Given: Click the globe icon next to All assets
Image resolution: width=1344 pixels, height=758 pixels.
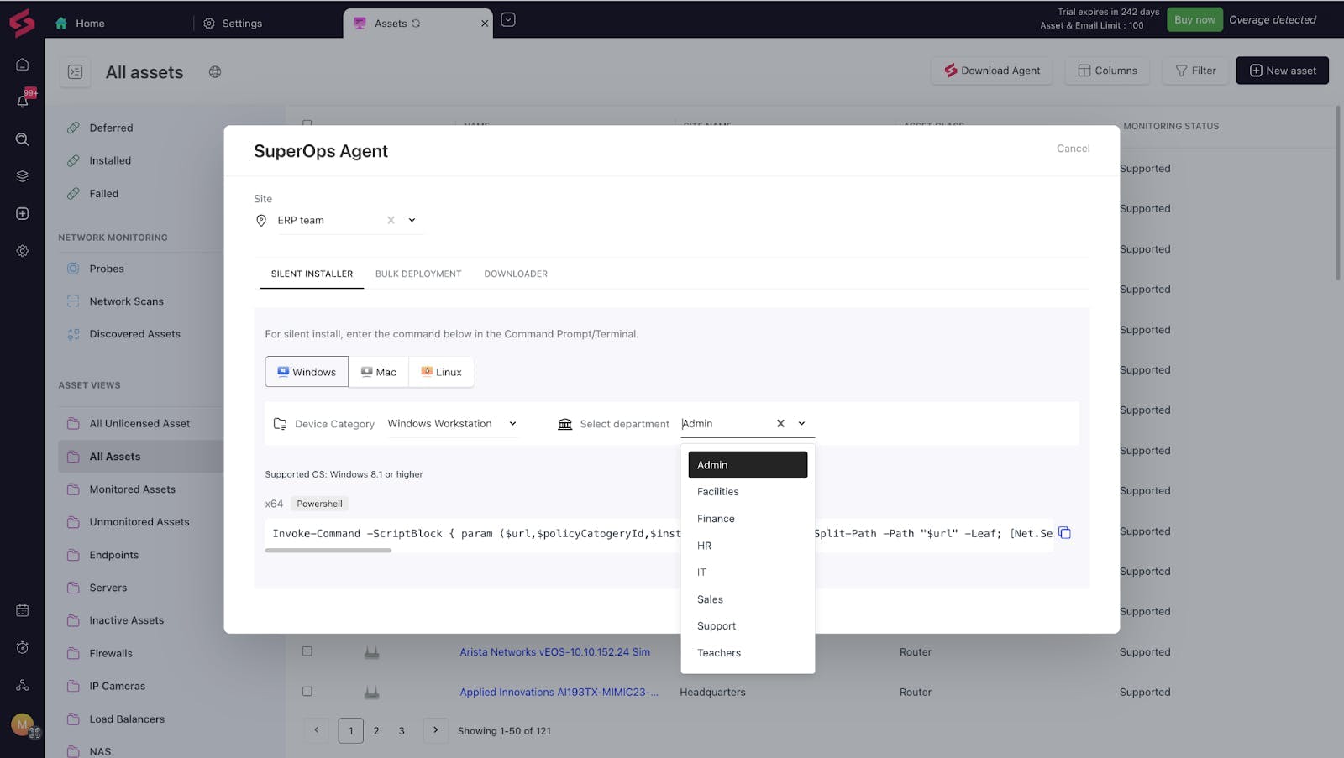Looking at the screenshot, I should 215,72.
